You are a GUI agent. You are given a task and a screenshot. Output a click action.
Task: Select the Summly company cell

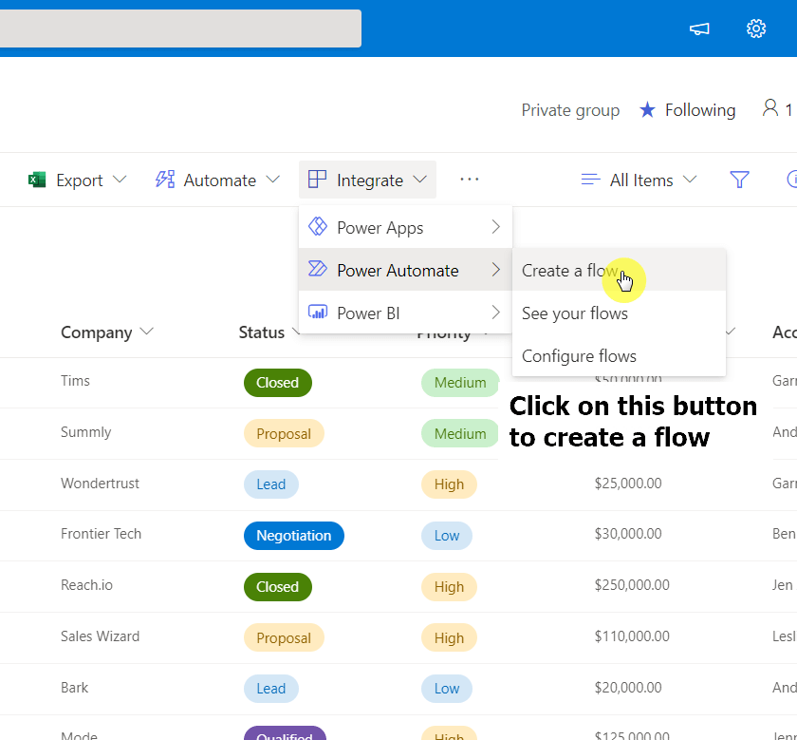86,431
